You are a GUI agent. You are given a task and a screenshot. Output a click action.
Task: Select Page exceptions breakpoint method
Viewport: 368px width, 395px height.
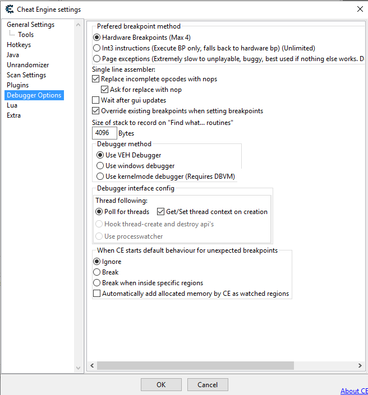point(97,58)
